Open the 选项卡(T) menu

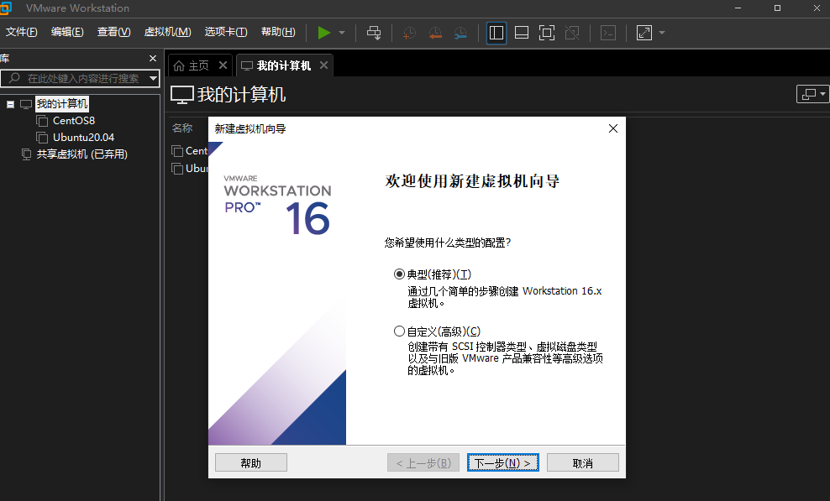pyautogui.click(x=226, y=32)
